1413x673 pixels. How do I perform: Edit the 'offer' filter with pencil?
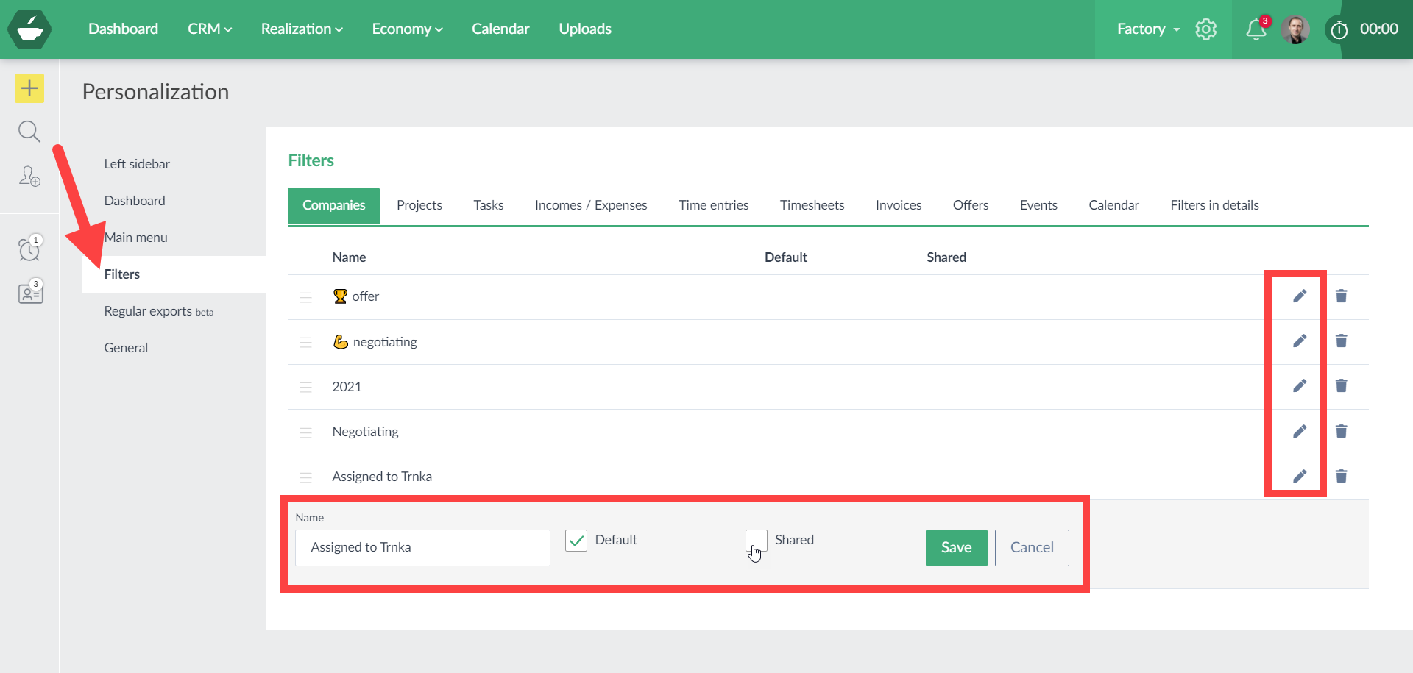1300,296
